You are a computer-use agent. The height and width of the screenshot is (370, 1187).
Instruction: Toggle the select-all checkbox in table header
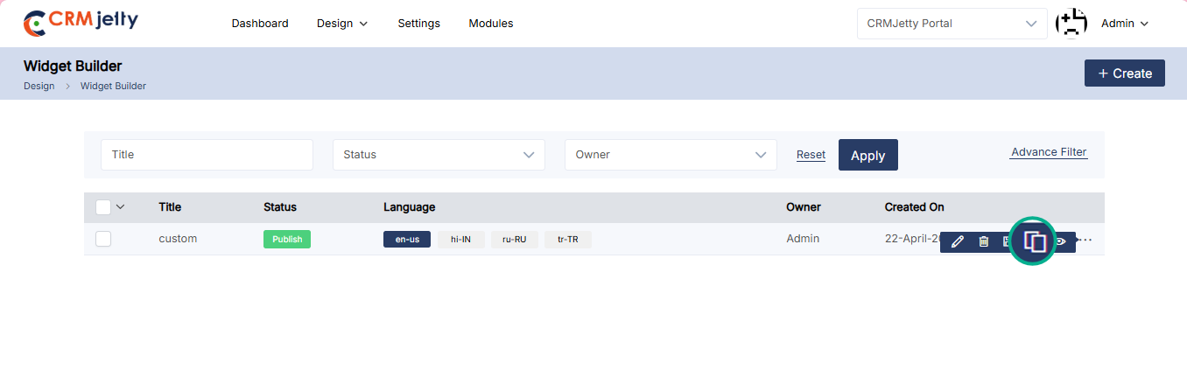[x=103, y=207]
